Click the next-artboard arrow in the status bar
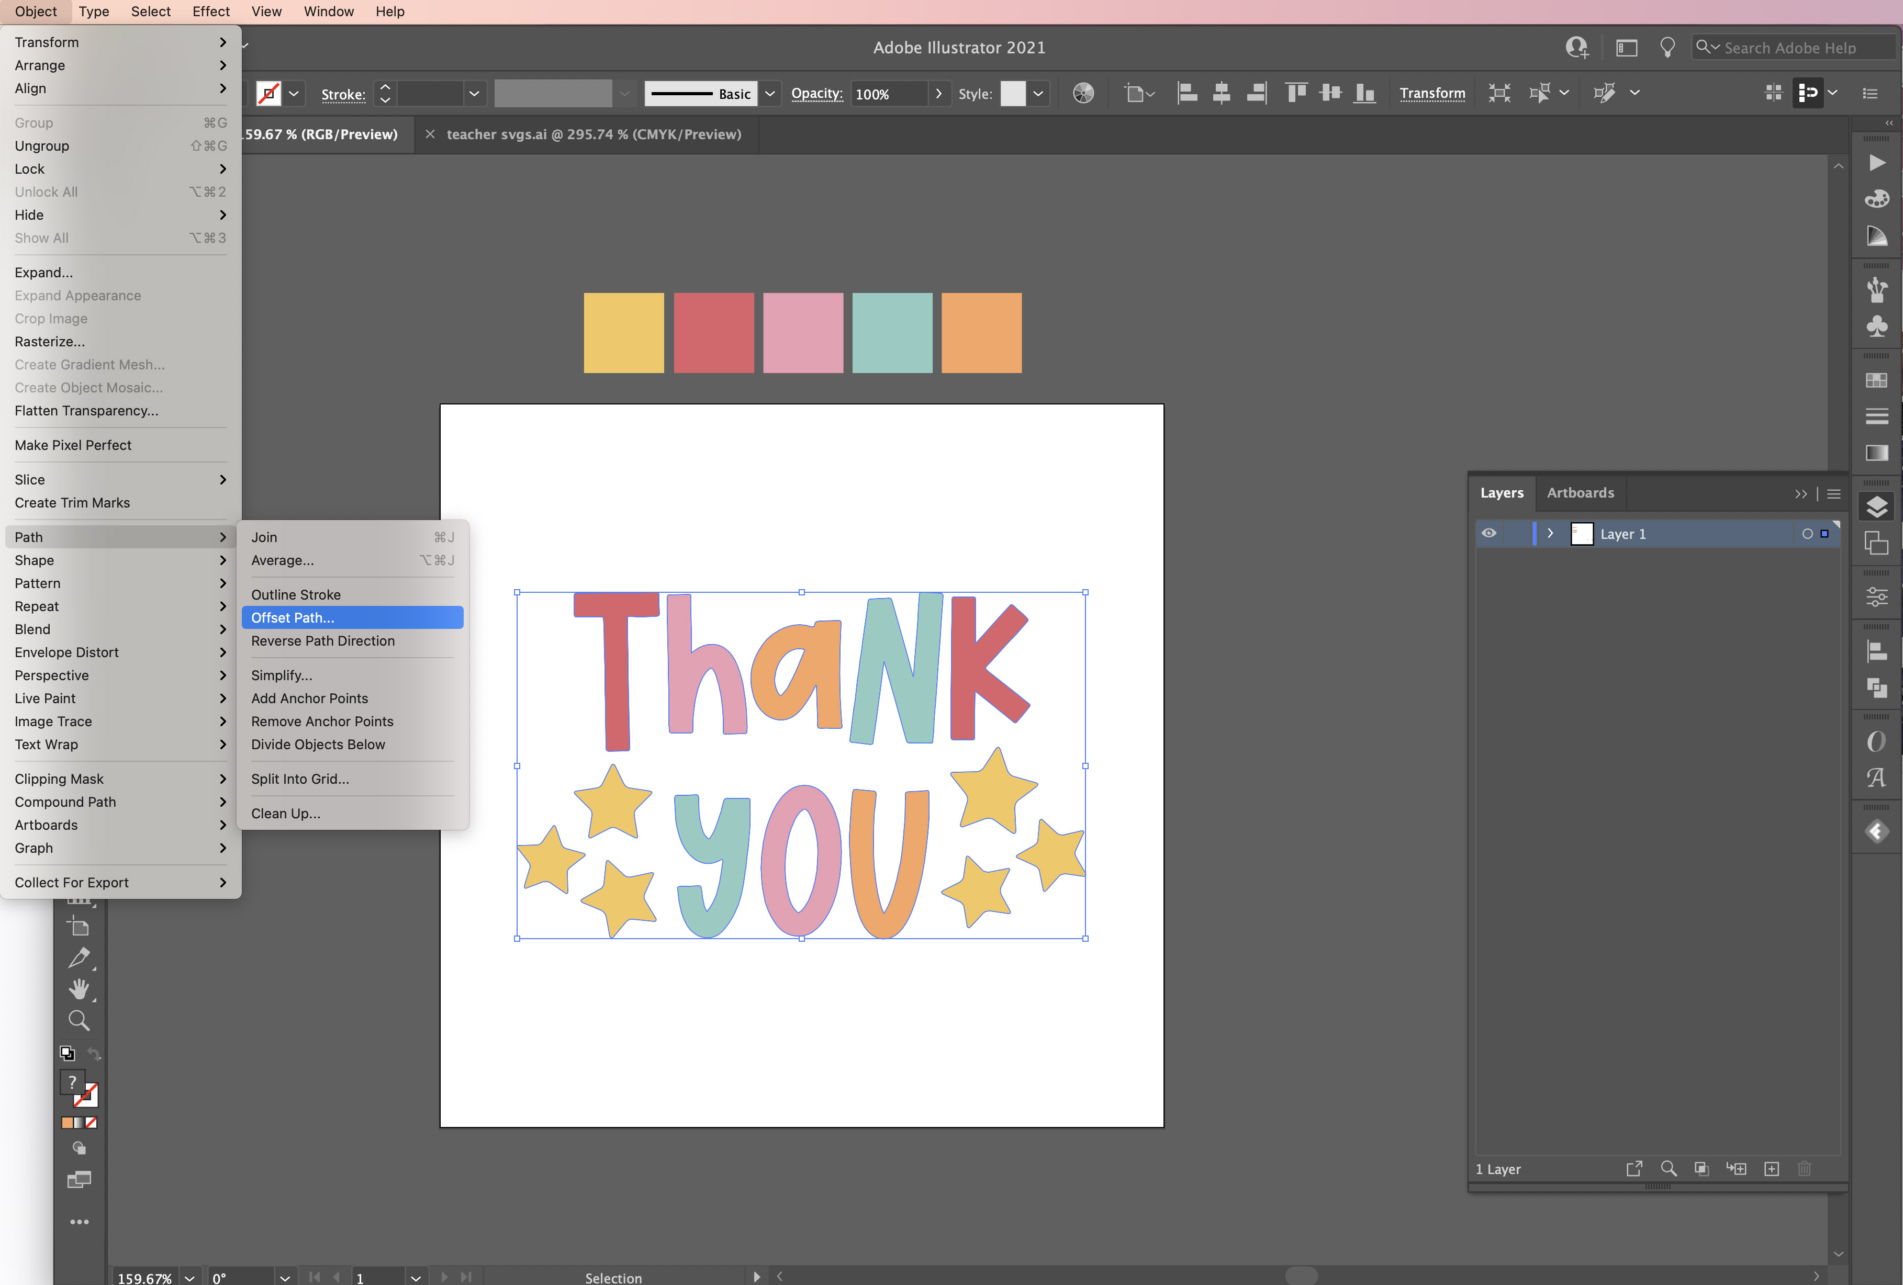The image size is (1903, 1285). 445,1277
